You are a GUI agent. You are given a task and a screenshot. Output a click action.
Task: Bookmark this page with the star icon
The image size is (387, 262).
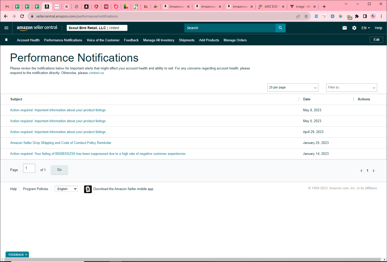[306, 16]
